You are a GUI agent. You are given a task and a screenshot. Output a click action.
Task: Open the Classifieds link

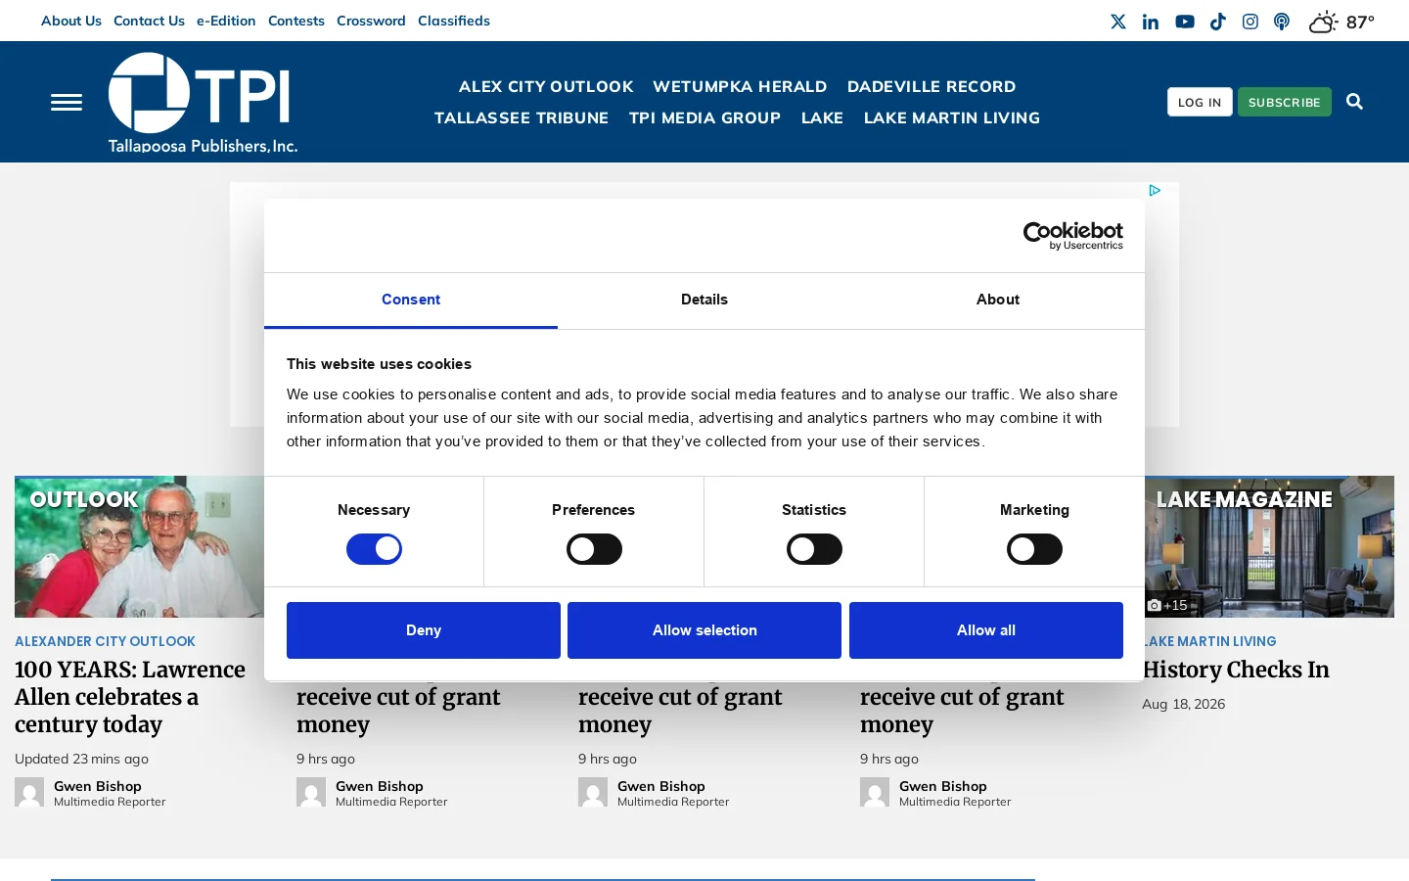(x=454, y=21)
